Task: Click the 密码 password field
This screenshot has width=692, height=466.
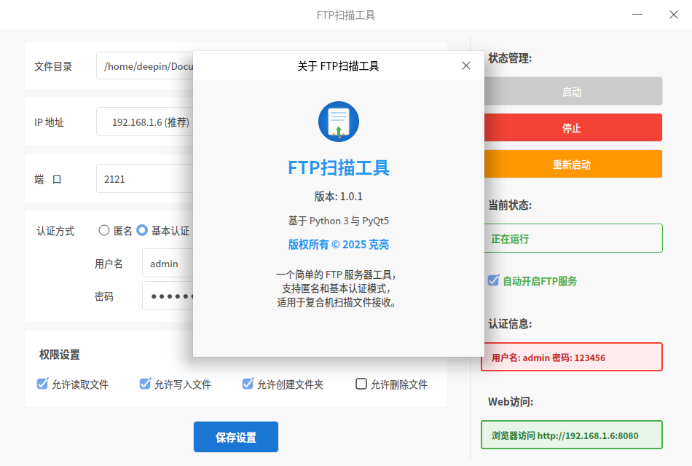Action: pos(168,296)
